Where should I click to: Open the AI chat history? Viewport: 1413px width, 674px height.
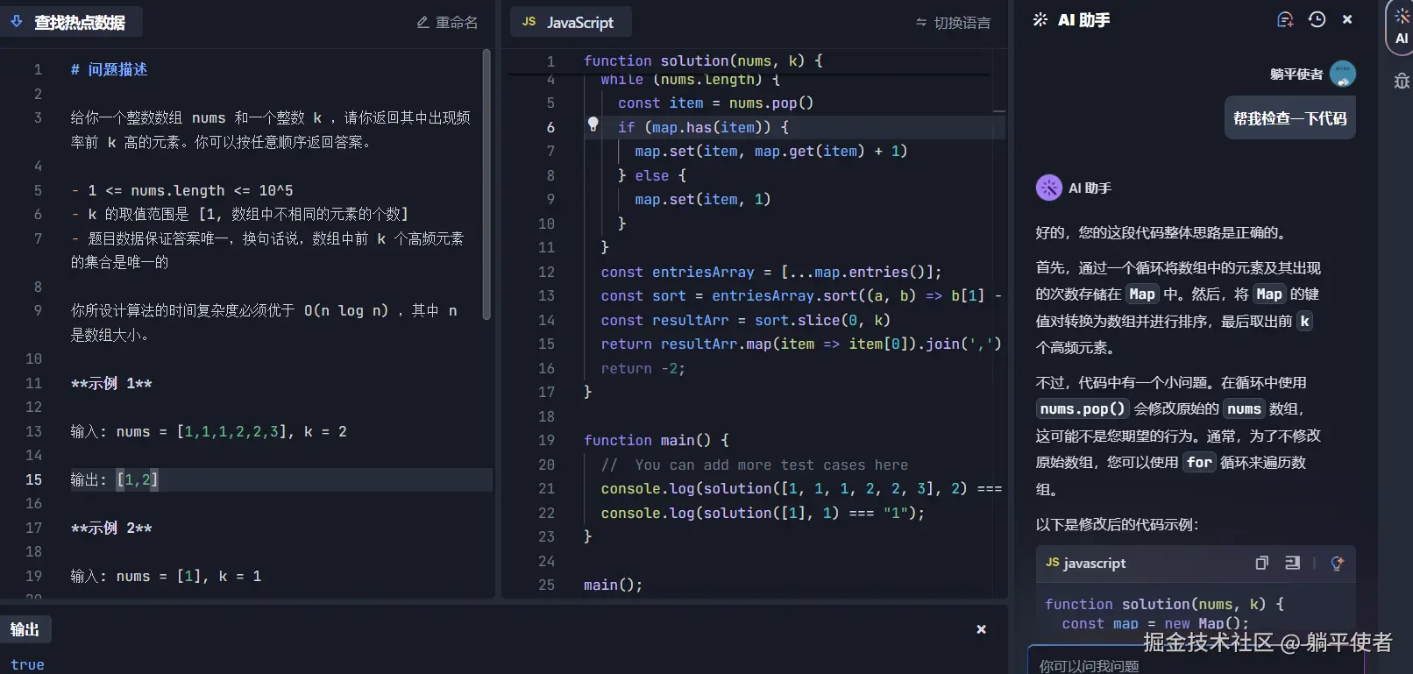1317,19
